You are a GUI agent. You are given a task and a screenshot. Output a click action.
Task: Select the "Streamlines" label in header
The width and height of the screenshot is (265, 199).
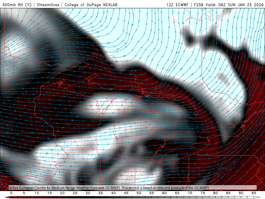click(48, 5)
